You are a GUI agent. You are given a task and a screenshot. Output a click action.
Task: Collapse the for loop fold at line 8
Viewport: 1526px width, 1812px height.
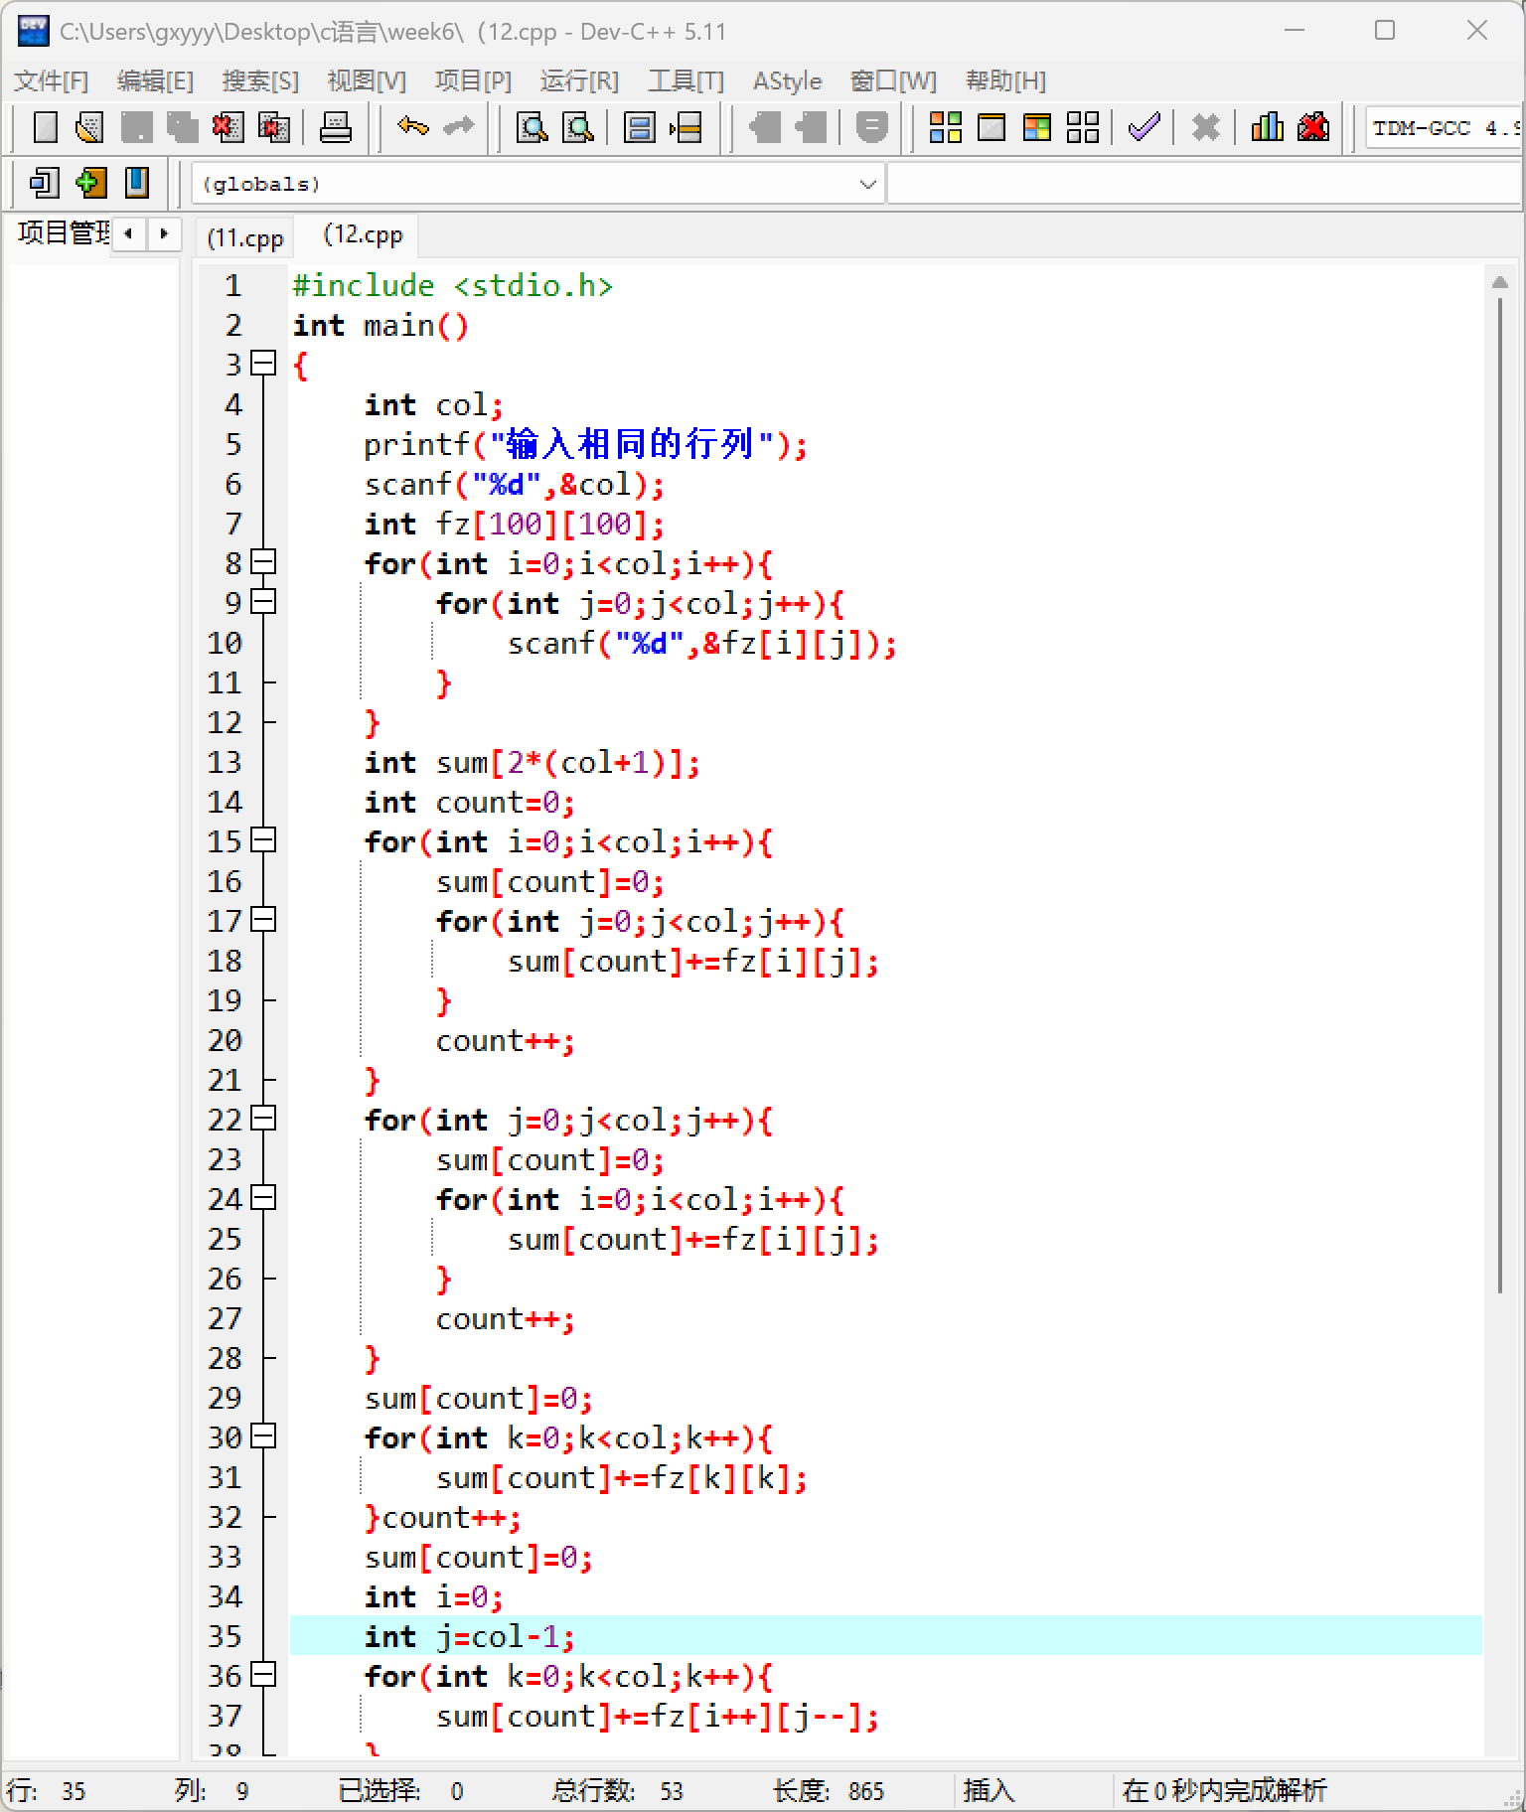(263, 562)
